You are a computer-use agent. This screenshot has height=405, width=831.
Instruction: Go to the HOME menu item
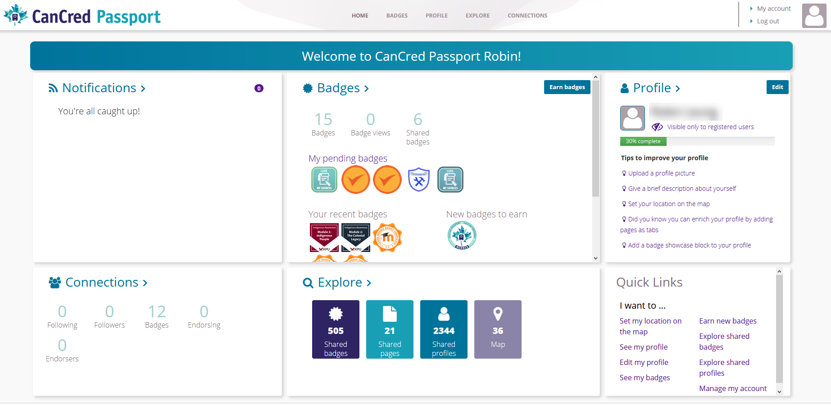pyautogui.click(x=360, y=15)
